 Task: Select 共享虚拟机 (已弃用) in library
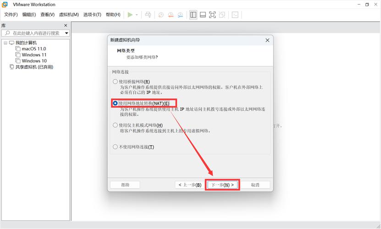(34, 67)
